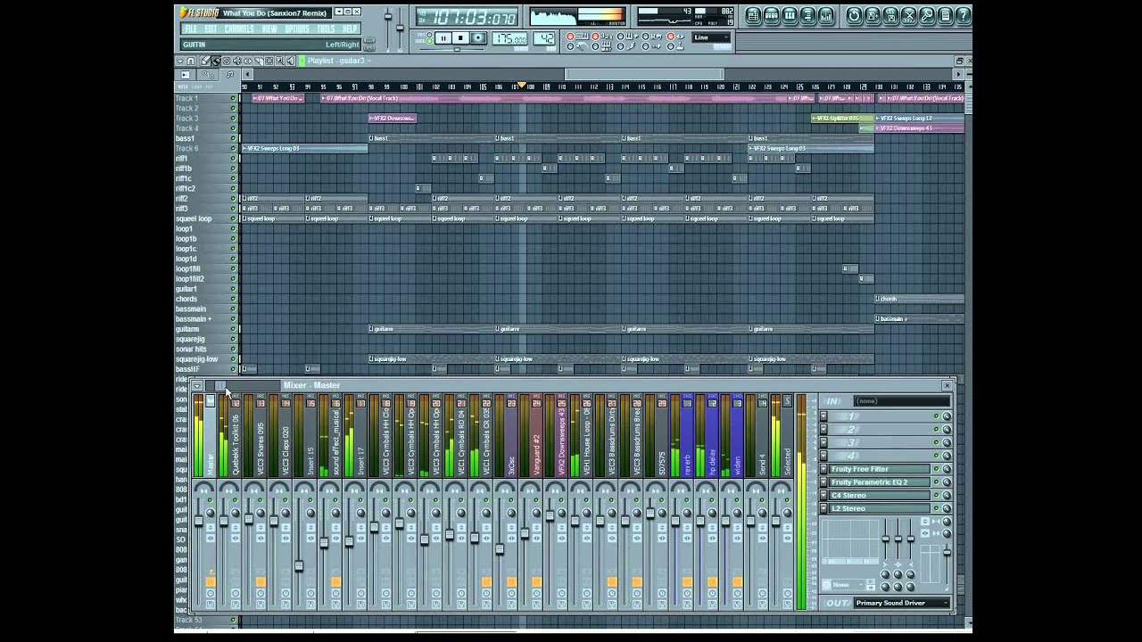Select the playlist Paint brush tool

216,61
